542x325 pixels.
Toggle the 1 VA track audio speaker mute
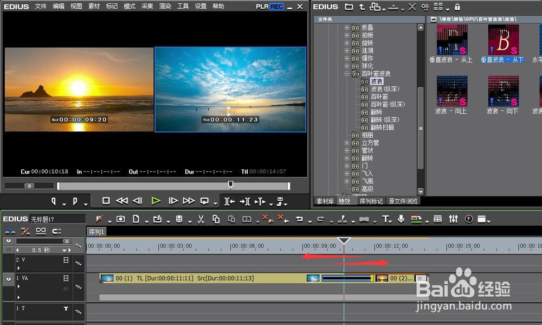66,289
